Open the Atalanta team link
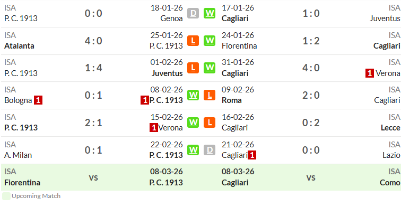 click(19, 46)
